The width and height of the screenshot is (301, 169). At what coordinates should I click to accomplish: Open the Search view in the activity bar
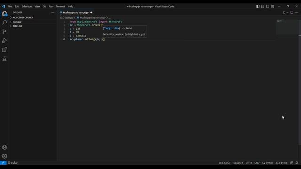point(4,23)
